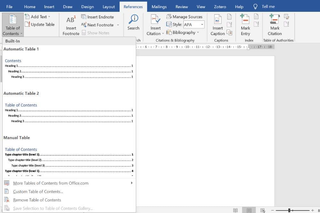Image resolution: width=320 pixels, height=213 pixels.
Task: Click the Mark Citation icon
Action: (x=275, y=20)
